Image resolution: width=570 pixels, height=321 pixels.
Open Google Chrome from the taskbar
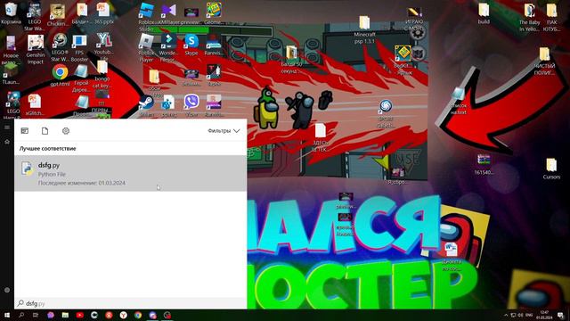coord(138,315)
